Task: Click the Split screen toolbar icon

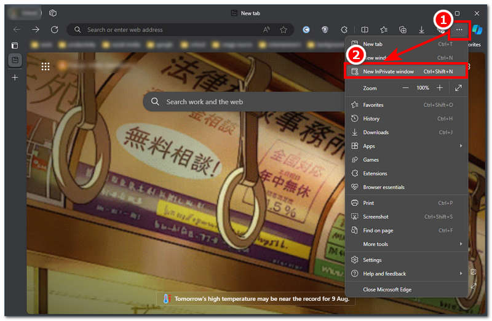Action: pos(365,30)
